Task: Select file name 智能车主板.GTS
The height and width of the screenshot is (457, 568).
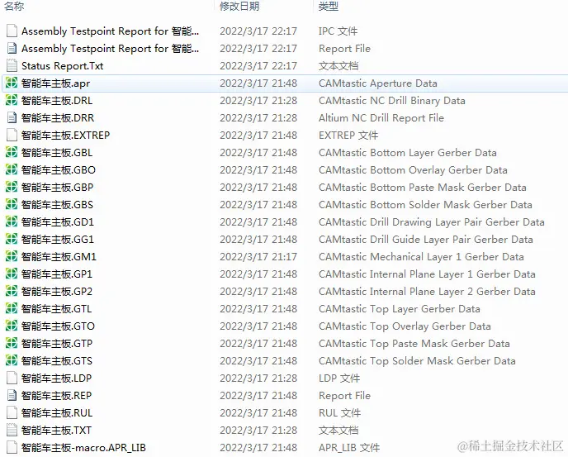Action: coord(57,361)
